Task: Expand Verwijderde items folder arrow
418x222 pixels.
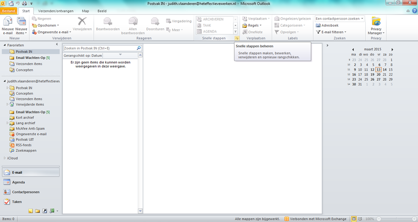Action: tap(8, 104)
